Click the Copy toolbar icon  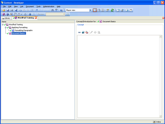pyautogui.click(x=20, y=10)
